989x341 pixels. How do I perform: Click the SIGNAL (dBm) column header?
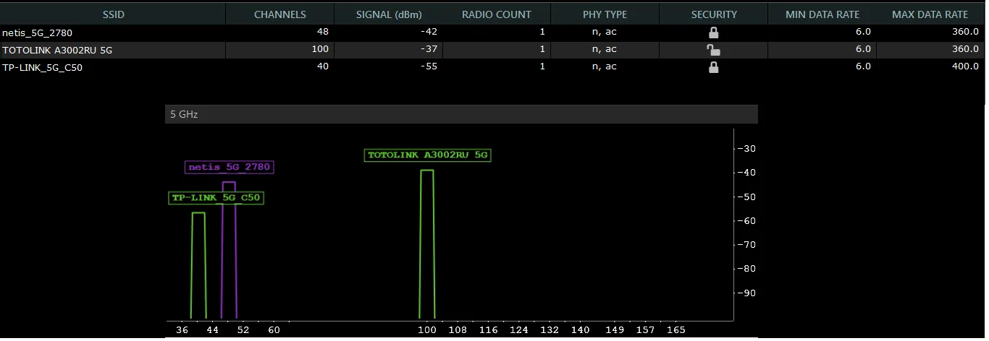tap(389, 14)
